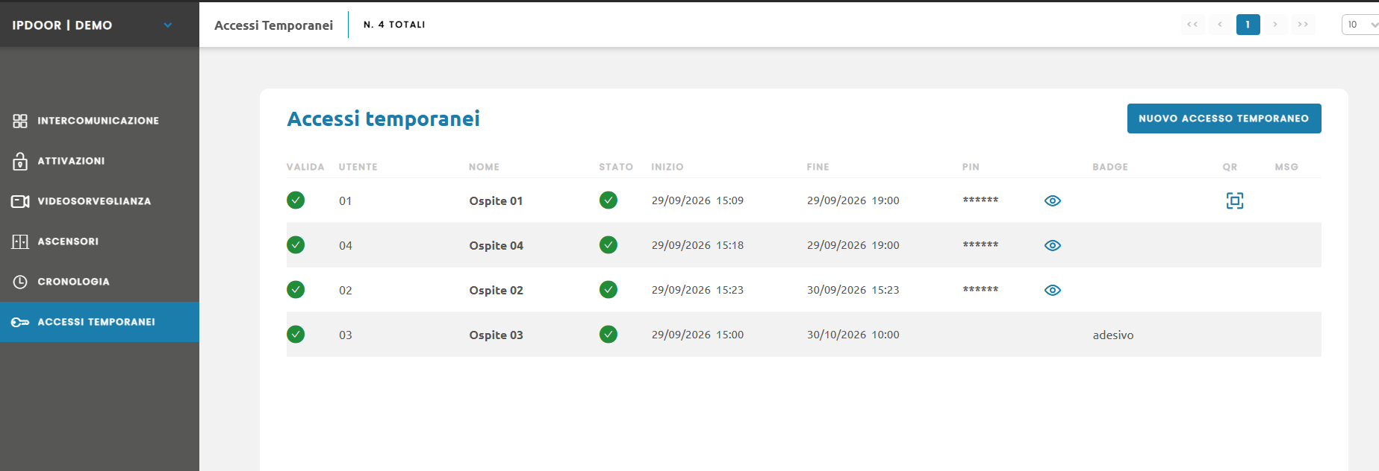Select Accessi Temporanei in the sidebar
This screenshot has width=1379, height=471.
coord(99,322)
